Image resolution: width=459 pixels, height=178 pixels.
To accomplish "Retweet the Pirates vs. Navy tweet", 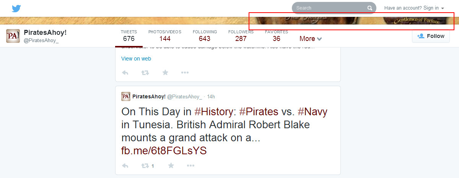I will pyautogui.click(x=145, y=166).
